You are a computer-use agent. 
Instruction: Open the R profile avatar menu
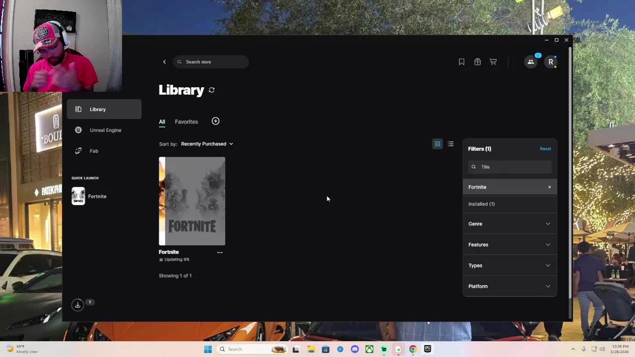click(551, 62)
